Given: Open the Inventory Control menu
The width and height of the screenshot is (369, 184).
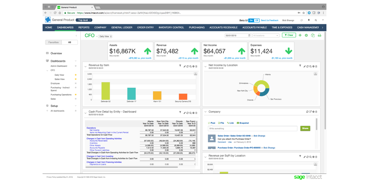Looking at the screenshot, I should (x=171, y=27).
